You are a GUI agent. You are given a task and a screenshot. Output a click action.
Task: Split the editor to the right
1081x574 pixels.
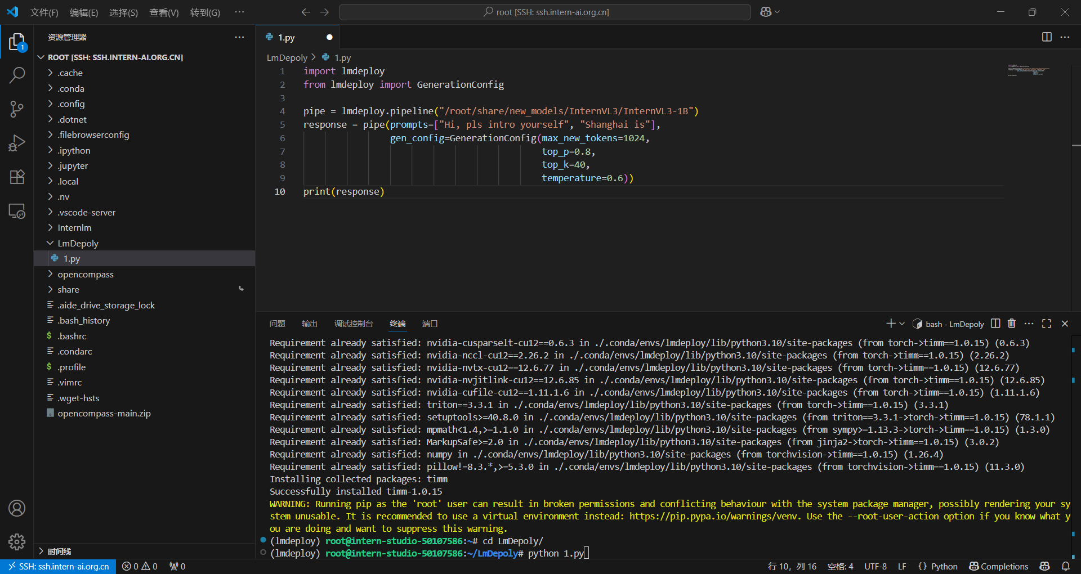click(x=1047, y=37)
